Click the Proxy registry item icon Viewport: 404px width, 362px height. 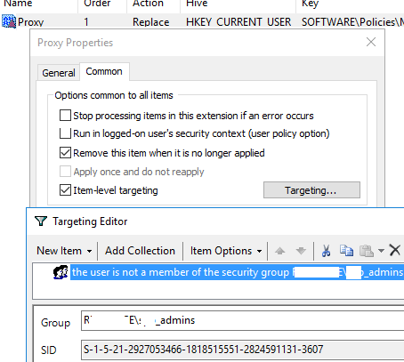[x=9, y=21]
